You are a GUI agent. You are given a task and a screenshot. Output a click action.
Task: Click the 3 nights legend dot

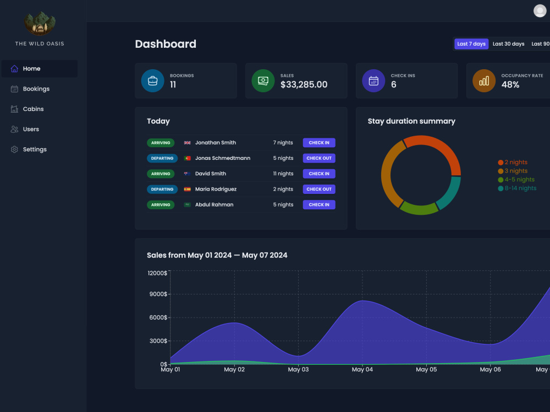[x=501, y=171]
